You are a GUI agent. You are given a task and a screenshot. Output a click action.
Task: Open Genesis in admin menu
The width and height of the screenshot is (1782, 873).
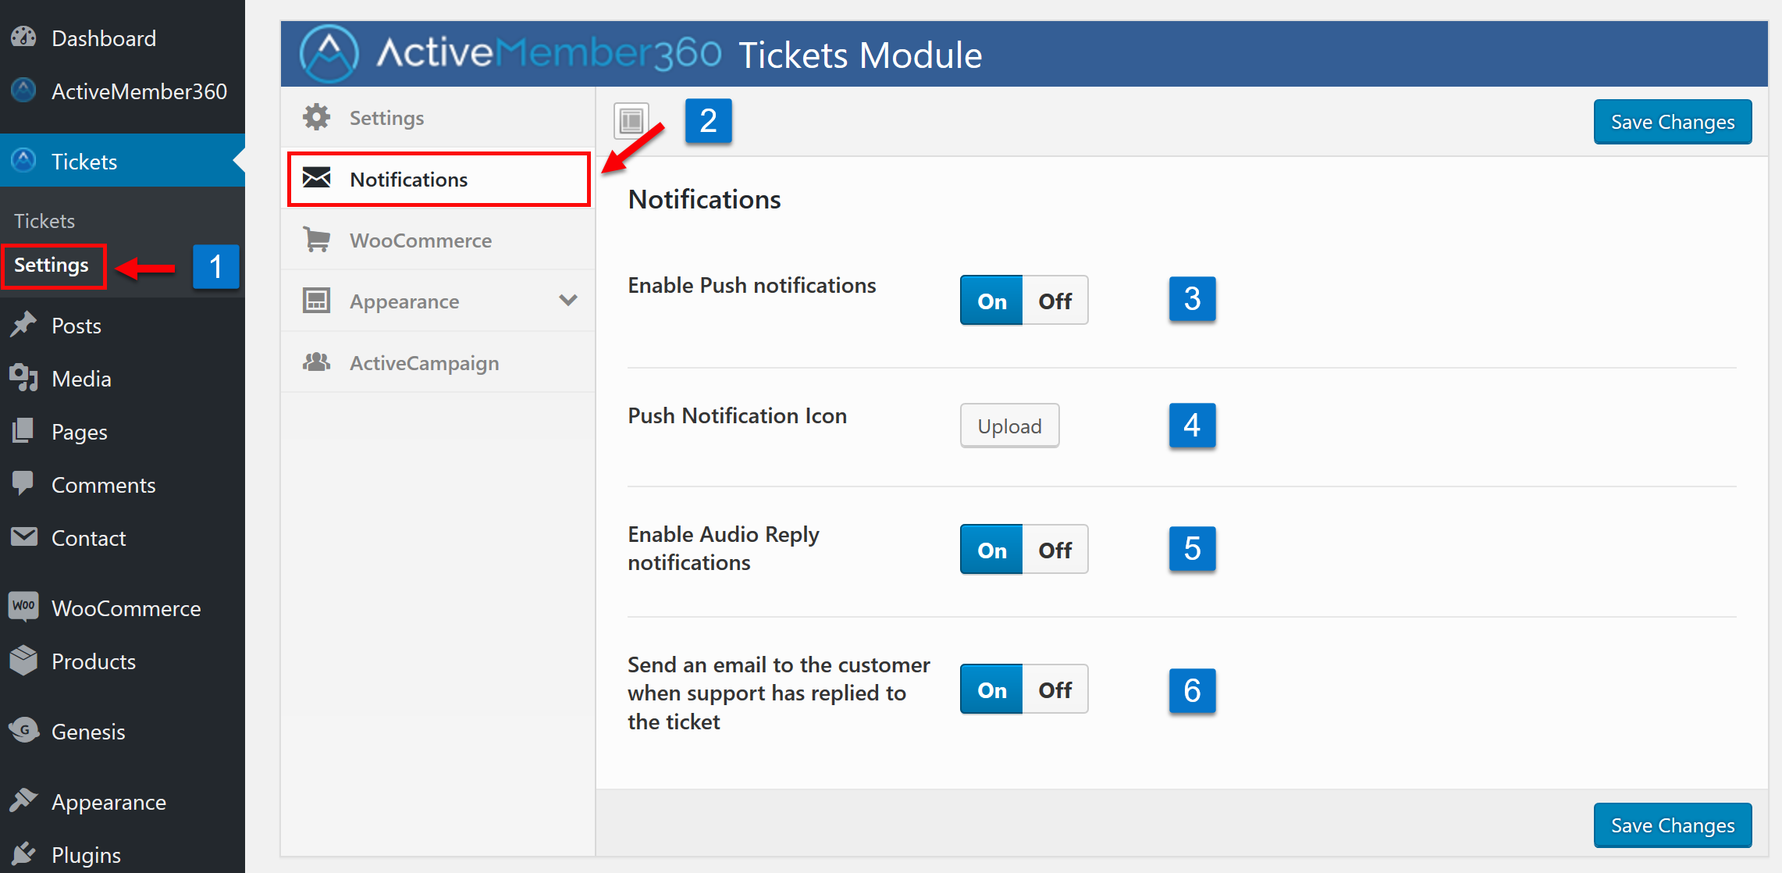[123, 732]
